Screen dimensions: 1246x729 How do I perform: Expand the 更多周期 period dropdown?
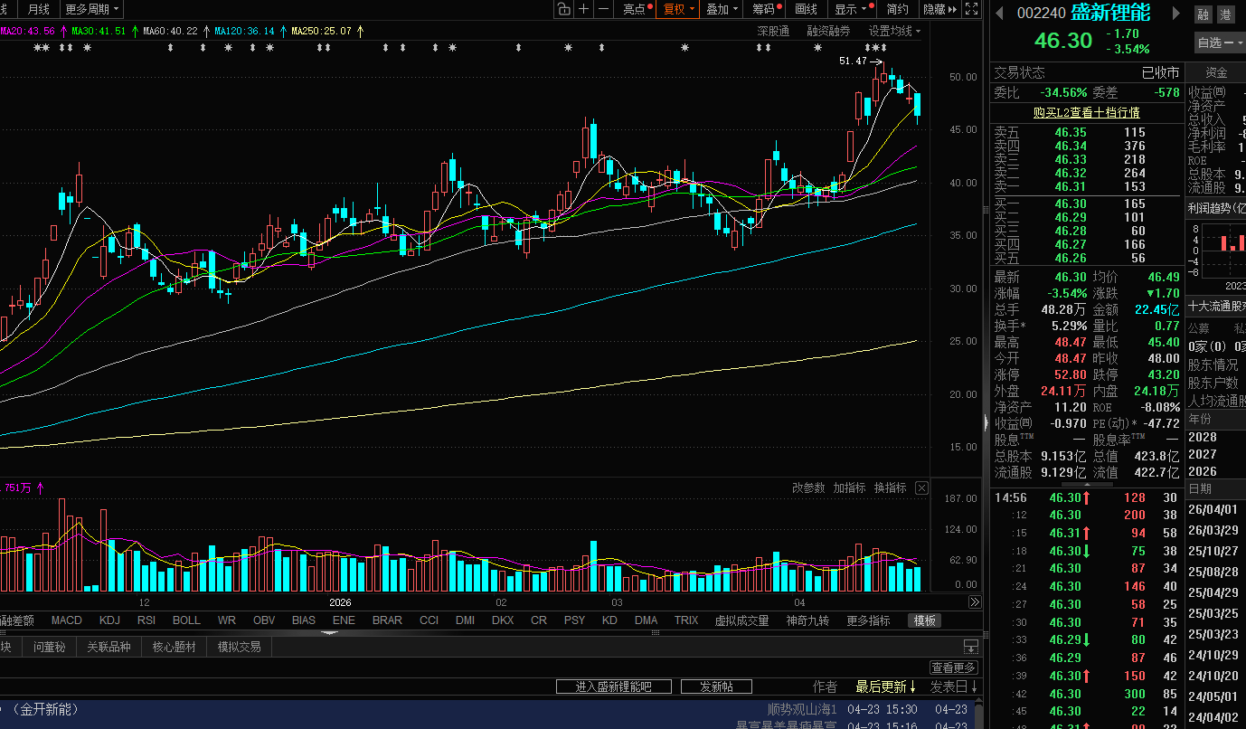point(91,9)
